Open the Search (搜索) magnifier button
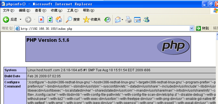 point(73,20)
